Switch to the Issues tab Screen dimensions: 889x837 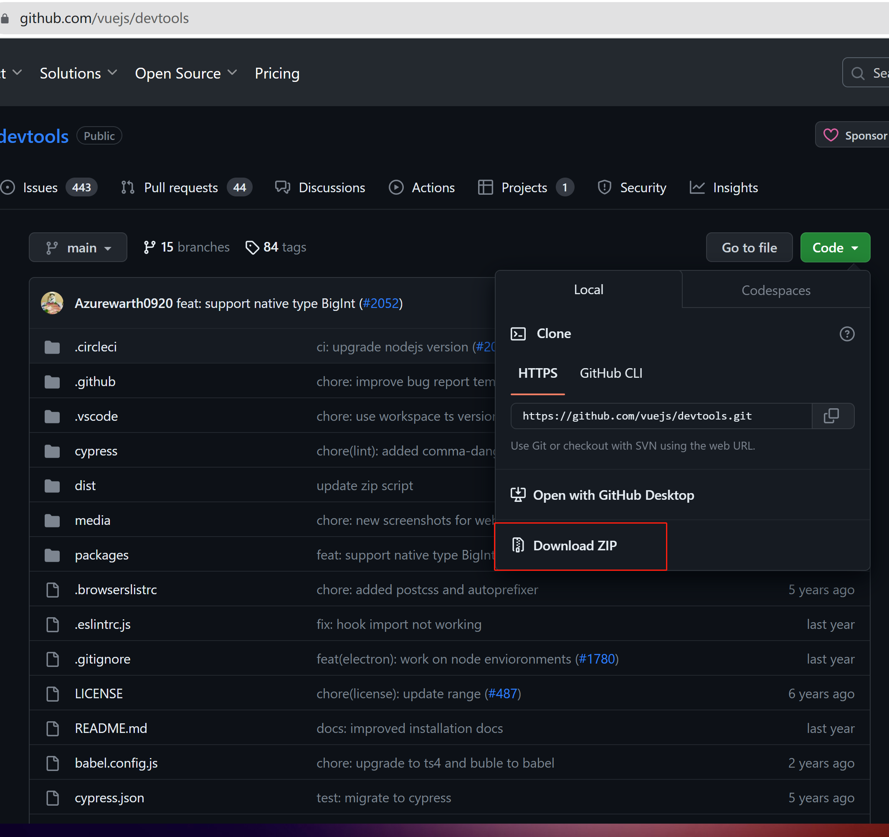click(x=48, y=188)
